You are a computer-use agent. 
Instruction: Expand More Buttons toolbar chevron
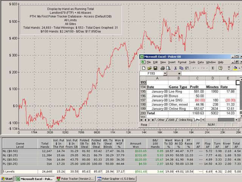point(229,68)
